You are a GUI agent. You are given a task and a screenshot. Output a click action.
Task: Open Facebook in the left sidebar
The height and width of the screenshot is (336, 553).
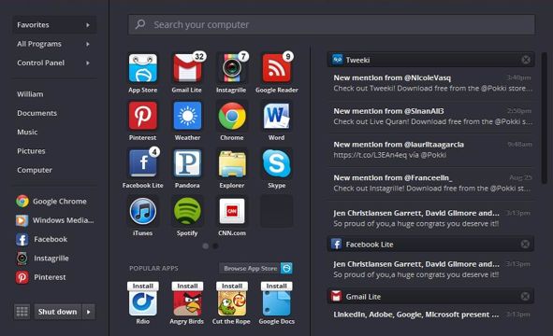(x=41, y=239)
